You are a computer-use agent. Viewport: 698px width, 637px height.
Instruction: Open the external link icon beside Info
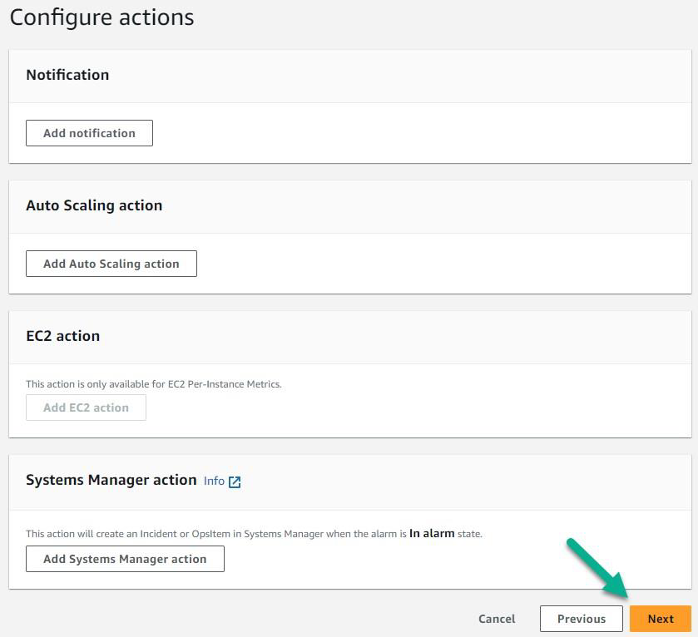click(x=235, y=481)
